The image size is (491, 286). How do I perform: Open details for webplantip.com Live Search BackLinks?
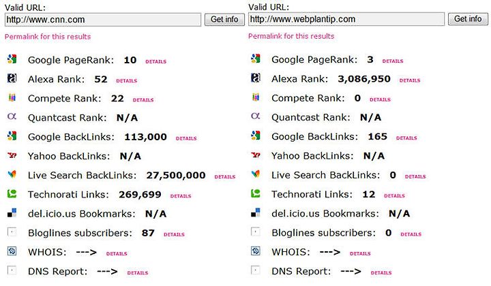(x=415, y=176)
